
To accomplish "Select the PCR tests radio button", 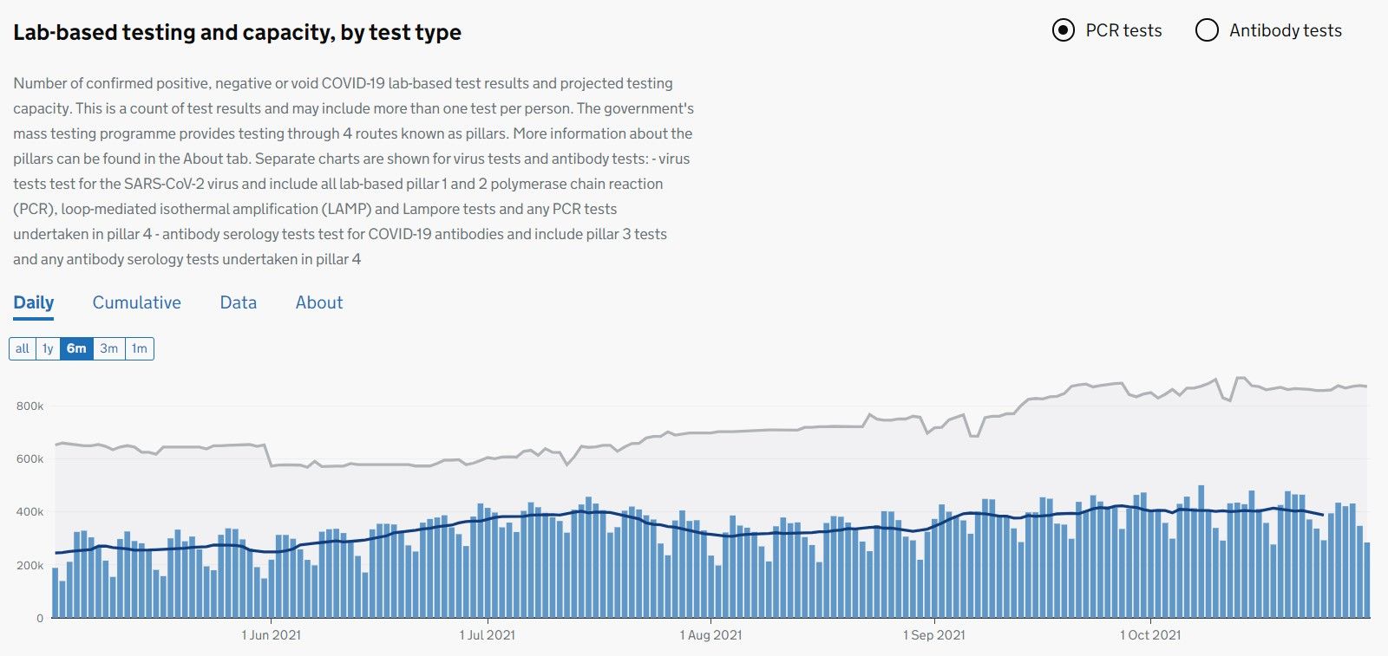I will click(x=1064, y=30).
